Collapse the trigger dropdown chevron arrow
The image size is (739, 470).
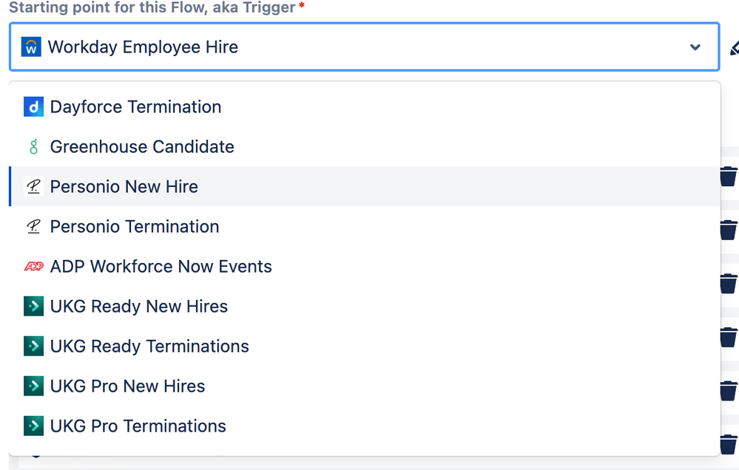click(x=695, y=47)
